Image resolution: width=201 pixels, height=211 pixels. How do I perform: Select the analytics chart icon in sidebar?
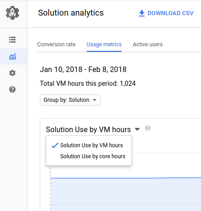point(12,56)
